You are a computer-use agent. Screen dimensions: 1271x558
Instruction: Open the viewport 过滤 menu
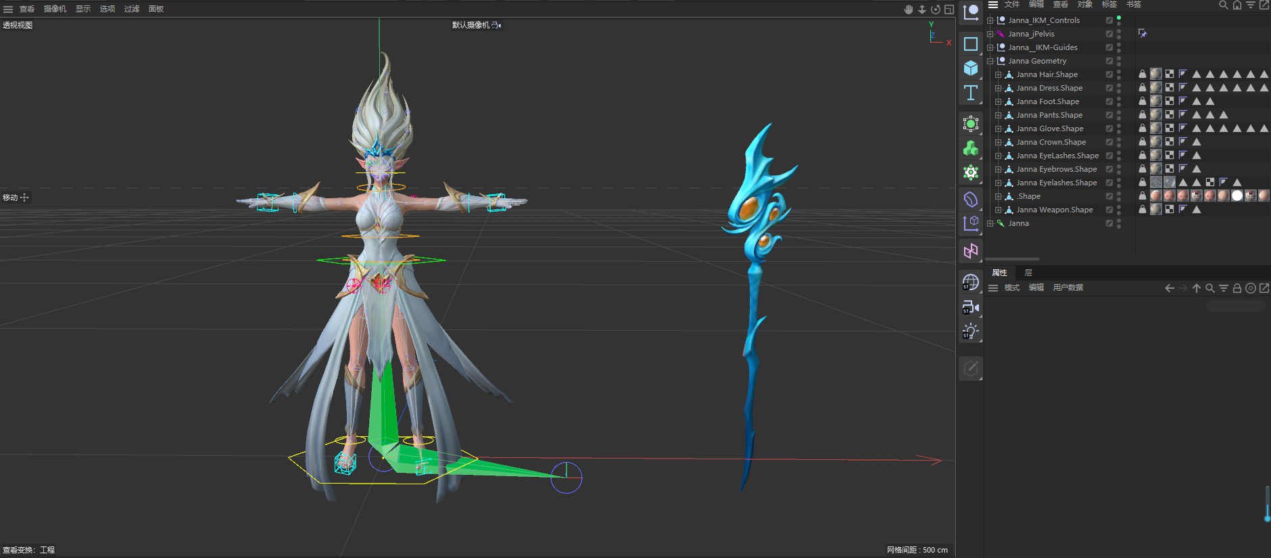click(x=132, y=9)
